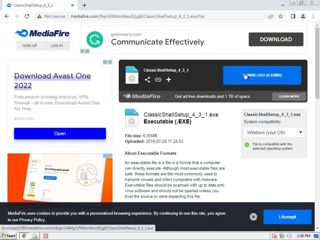Click the file icon in the dark download header
The height and width of the screenshot is (240, 320).
pyautogui.click(x=132, y=75)
